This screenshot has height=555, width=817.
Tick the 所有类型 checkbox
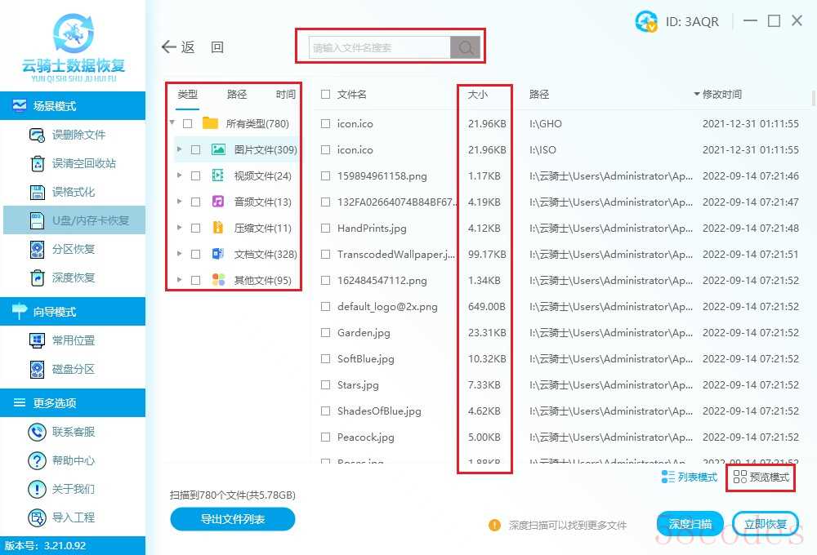pos(188,124)
